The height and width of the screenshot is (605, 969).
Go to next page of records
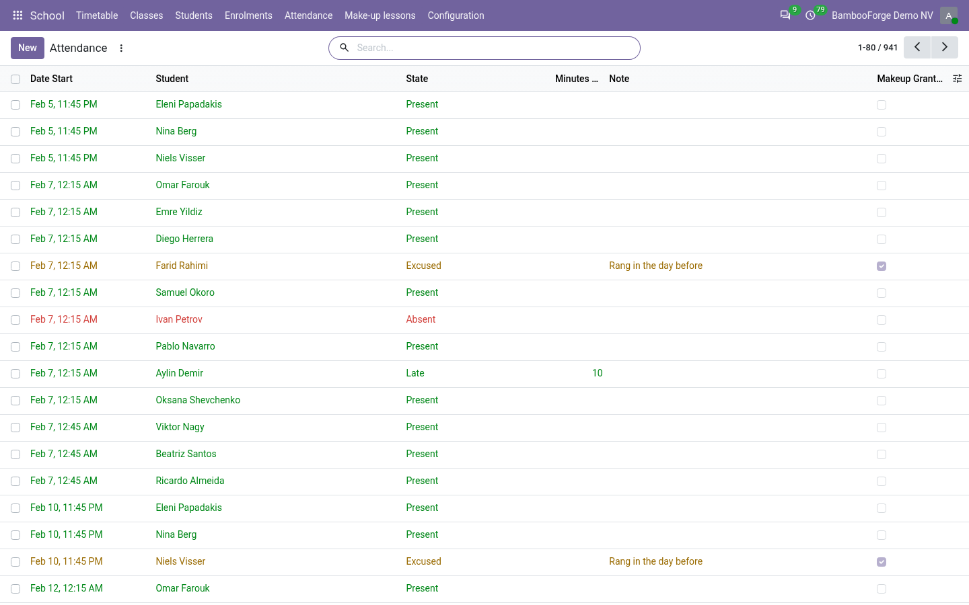945,48
